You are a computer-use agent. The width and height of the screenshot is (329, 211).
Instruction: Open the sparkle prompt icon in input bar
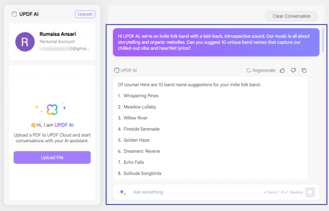coord(122,192)
